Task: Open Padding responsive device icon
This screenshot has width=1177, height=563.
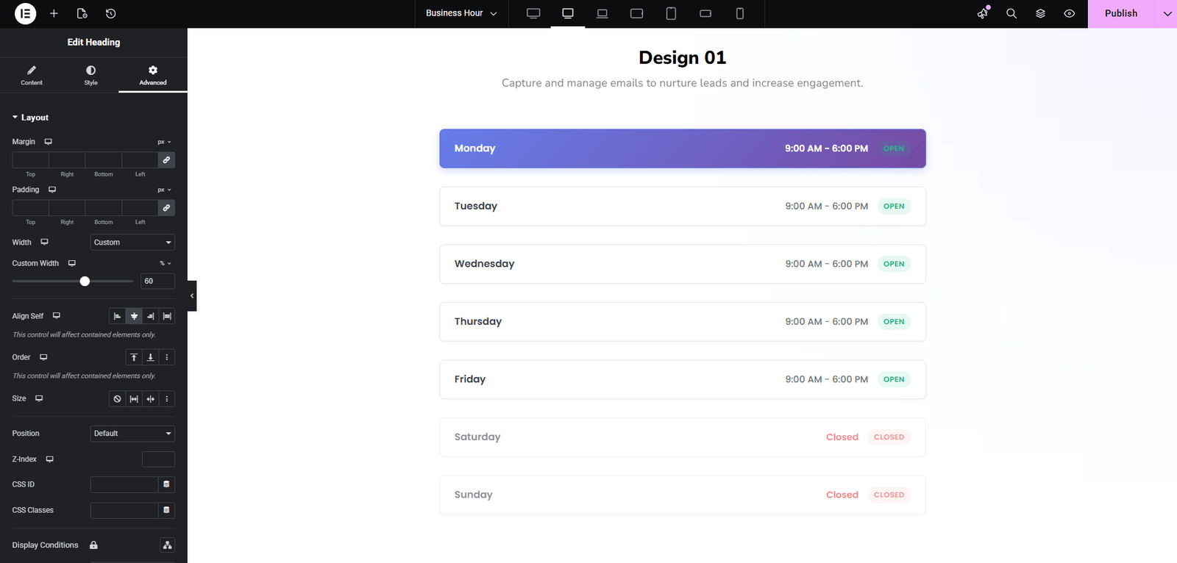Action: click(52, 190)
